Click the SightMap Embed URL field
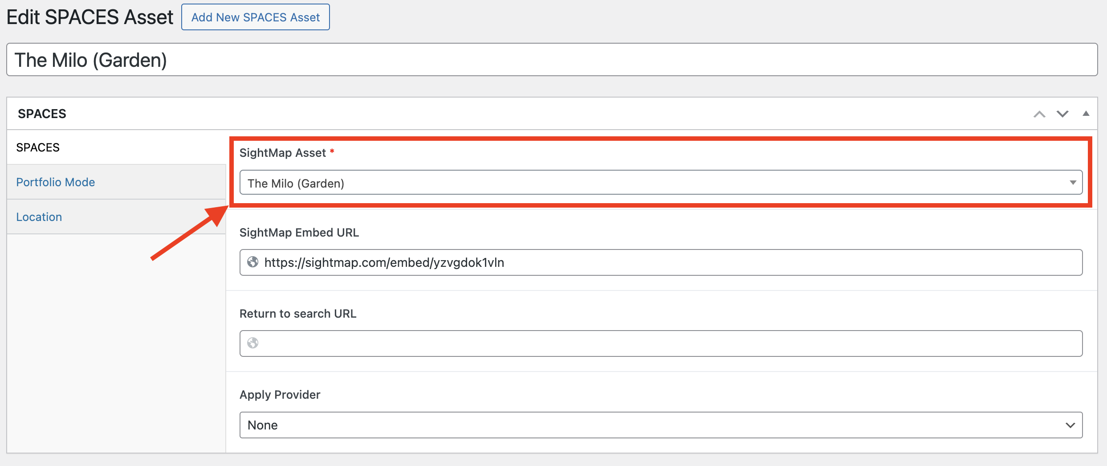Screen dimensions: 1107x466 pyautogui.click(x=661, y=262)
